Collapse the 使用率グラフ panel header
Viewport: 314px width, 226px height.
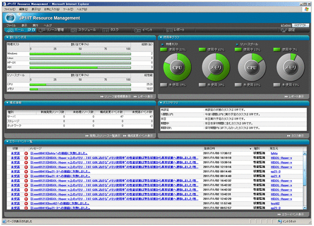[x=160, y=37]
